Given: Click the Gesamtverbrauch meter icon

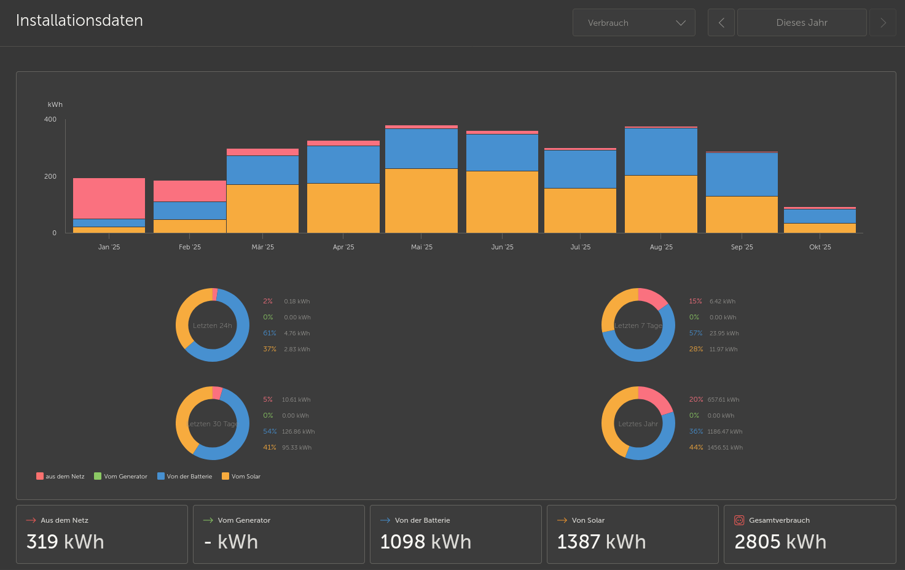Looking at the screenshot, I should coord(738,520).
